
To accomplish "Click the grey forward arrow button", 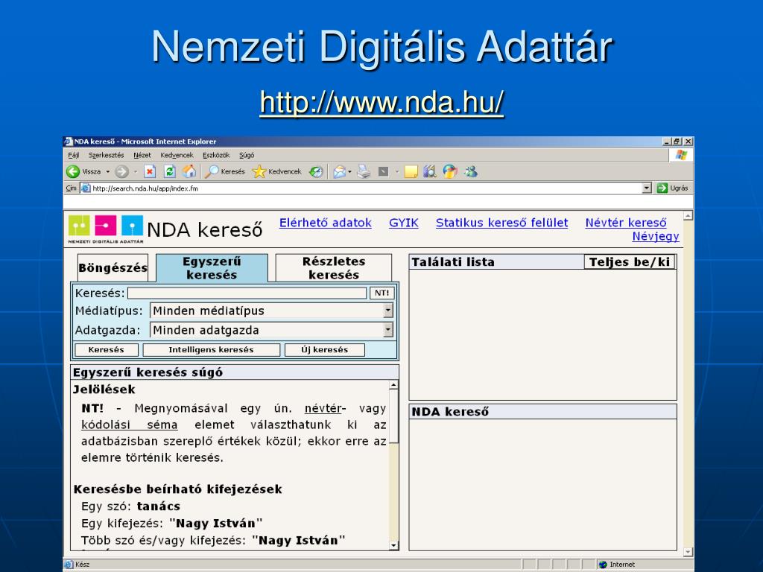I will click(121, 172).
